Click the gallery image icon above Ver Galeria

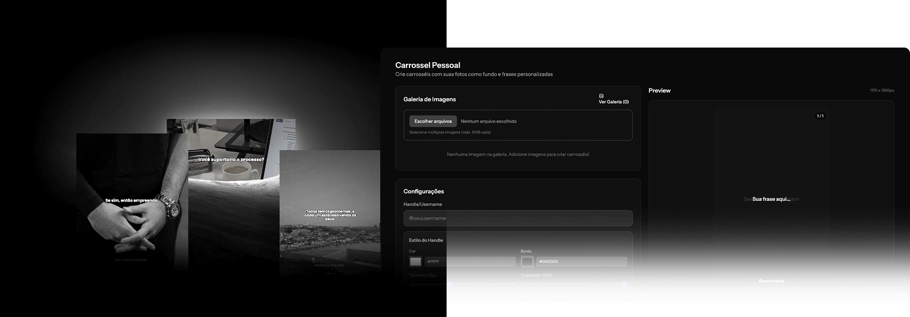coord(601,96)
